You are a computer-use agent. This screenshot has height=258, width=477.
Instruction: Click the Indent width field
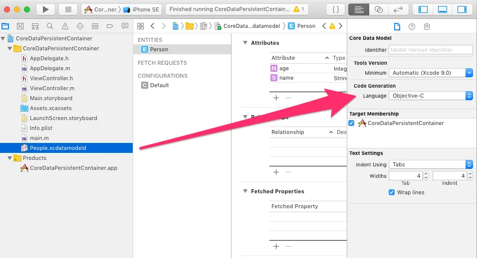tap(450, 176)
